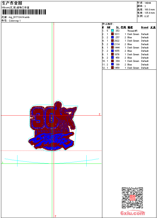
Task: Select the 'Colorway 1' text
Action: pyautogui.click(x=15, y=21)
